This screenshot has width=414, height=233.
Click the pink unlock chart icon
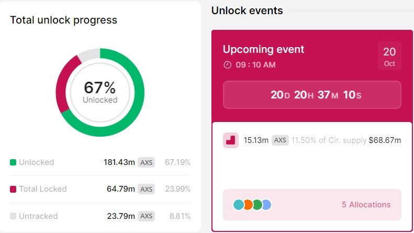(x=231, y=140)
